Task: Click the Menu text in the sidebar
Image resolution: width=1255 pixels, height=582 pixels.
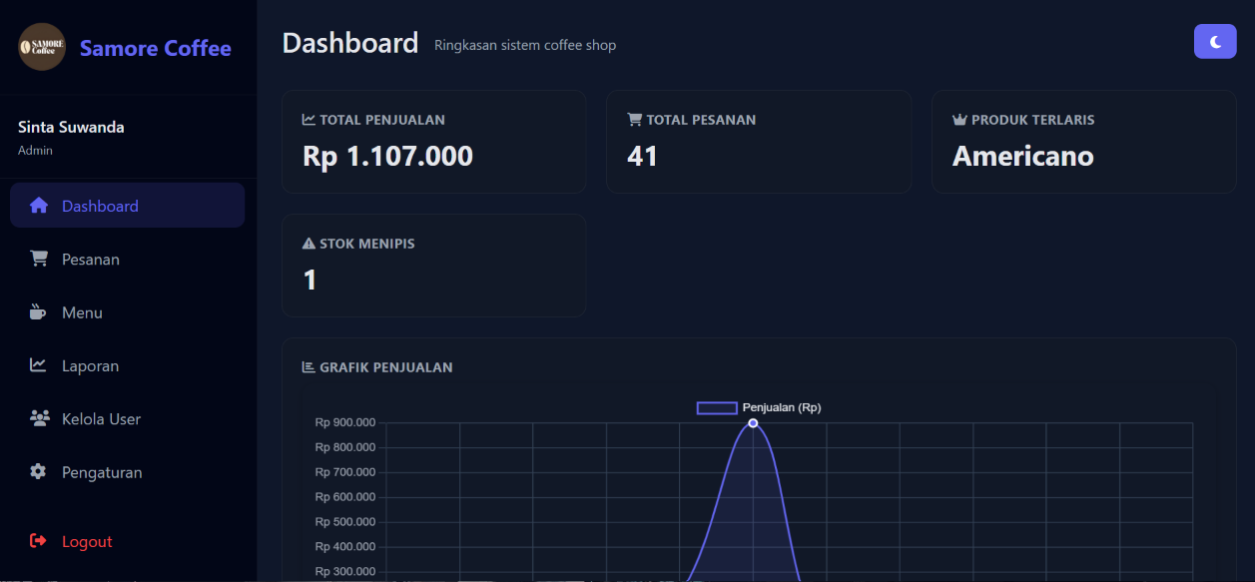Action: 82,312
